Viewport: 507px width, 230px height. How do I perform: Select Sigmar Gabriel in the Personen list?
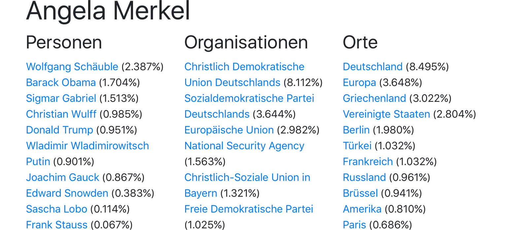(61, 99)
